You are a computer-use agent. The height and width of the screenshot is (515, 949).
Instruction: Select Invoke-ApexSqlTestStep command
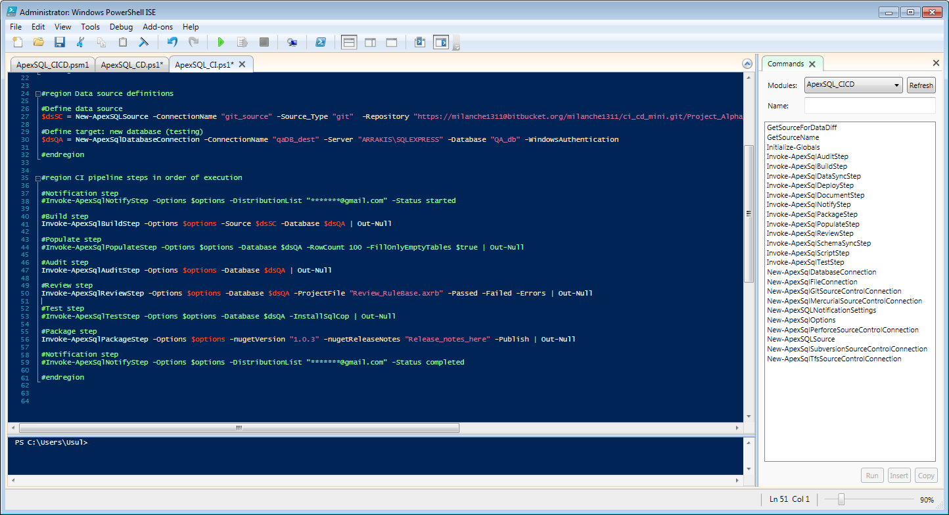(805, 263)
